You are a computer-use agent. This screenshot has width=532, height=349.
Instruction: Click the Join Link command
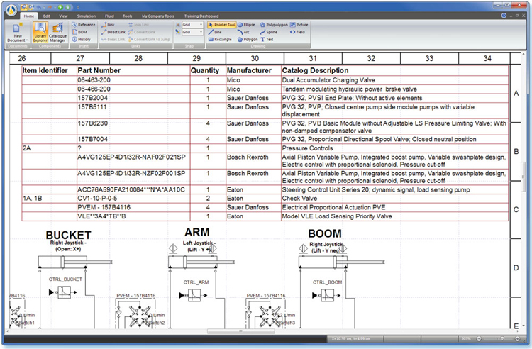coord(138,25)
